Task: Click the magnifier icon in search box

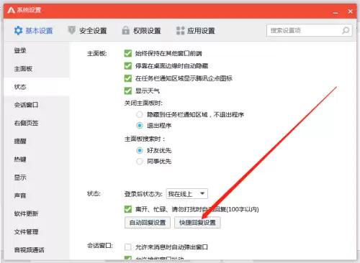Action: tap(346, 30)
